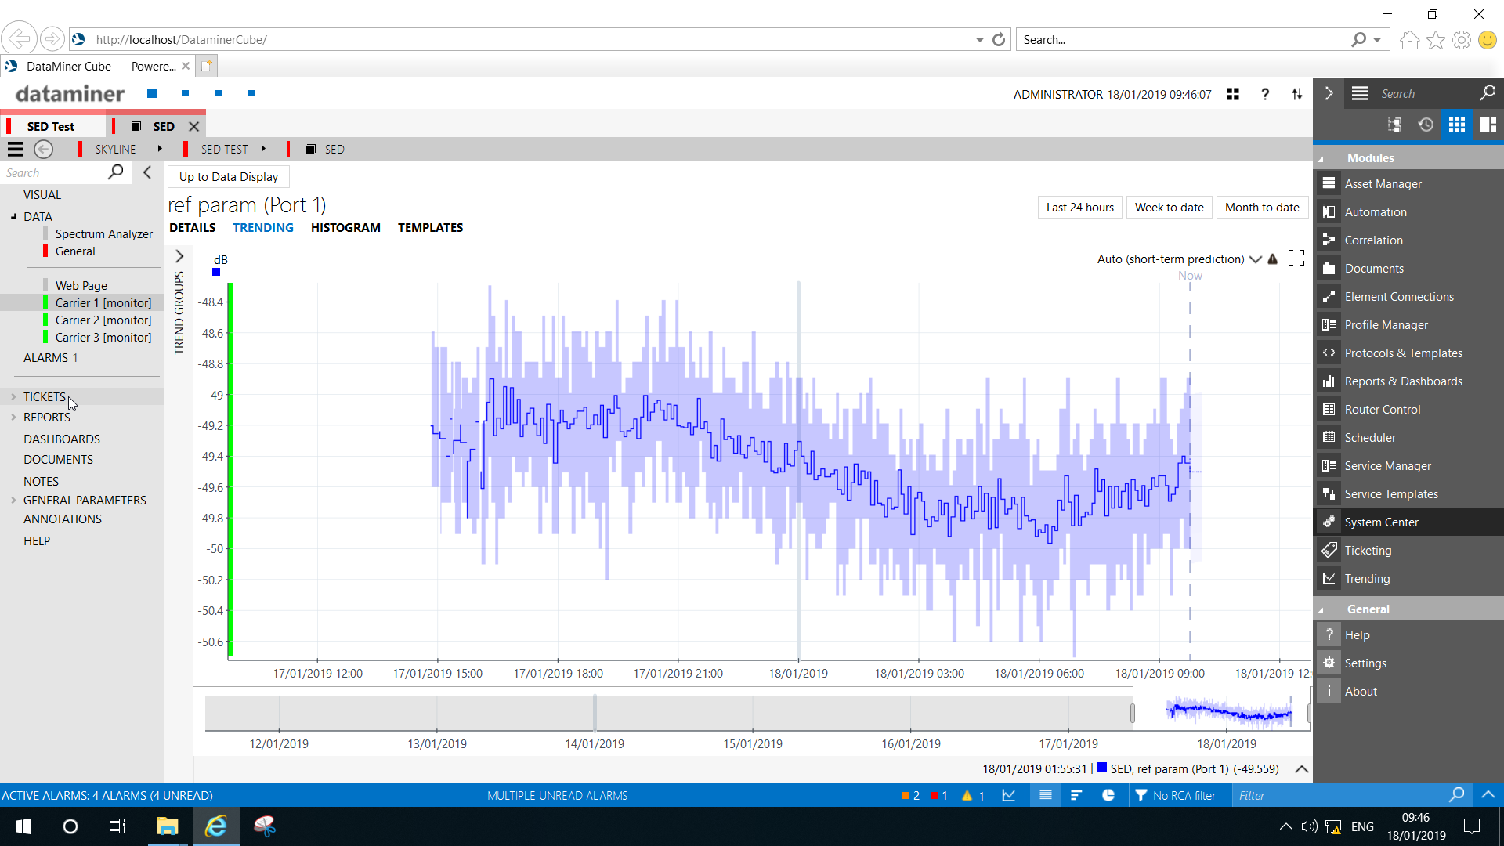Expand the TICKETS tree node
The width and height of the screenshot is (1504, 846).
click(x=13, y=396)
